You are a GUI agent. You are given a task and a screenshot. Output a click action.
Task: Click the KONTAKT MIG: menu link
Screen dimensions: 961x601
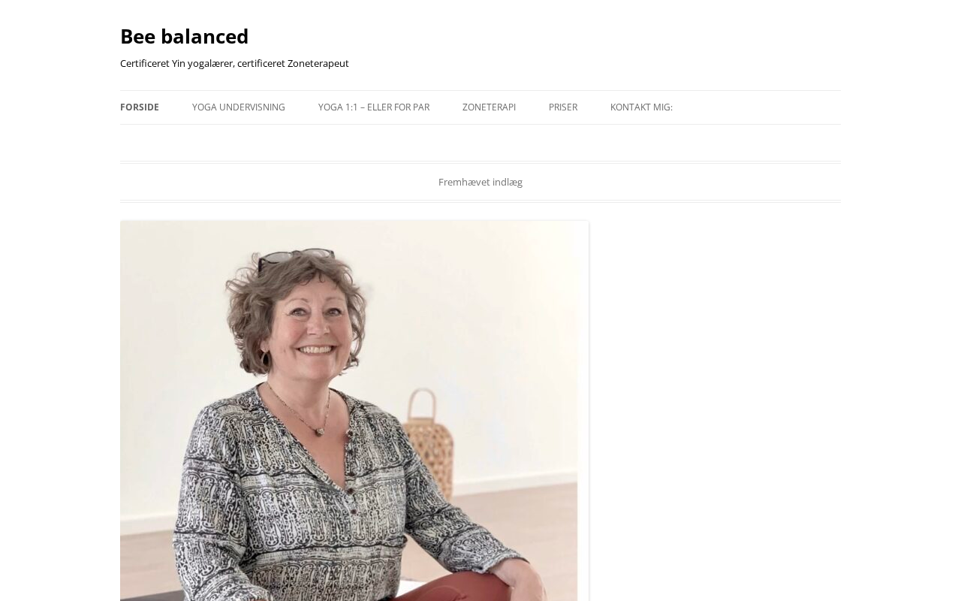point(641,107)
